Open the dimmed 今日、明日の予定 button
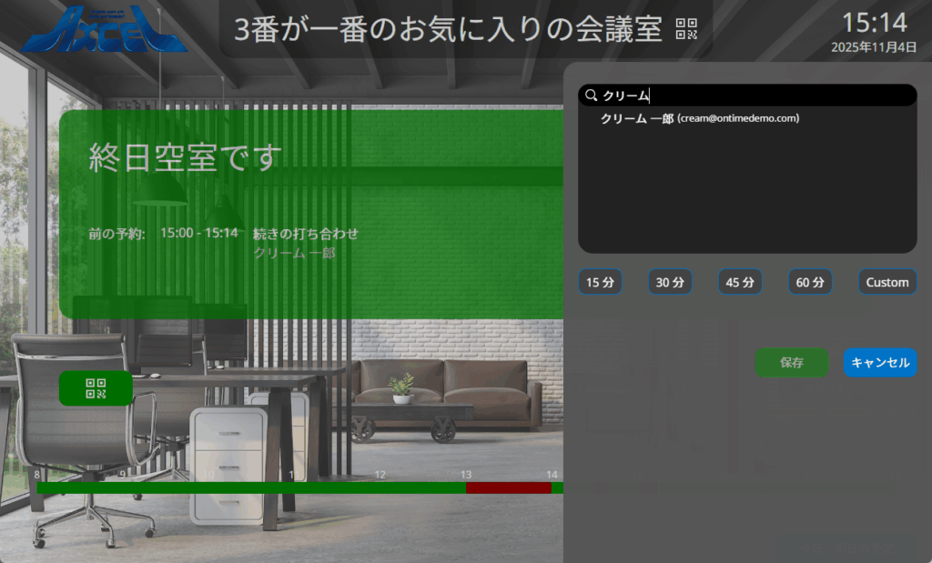The width and height of the screenshot is (932, 563). coord(845,548)
